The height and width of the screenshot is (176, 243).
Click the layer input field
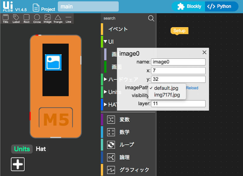pyautogui.click(x=178, y=104)
